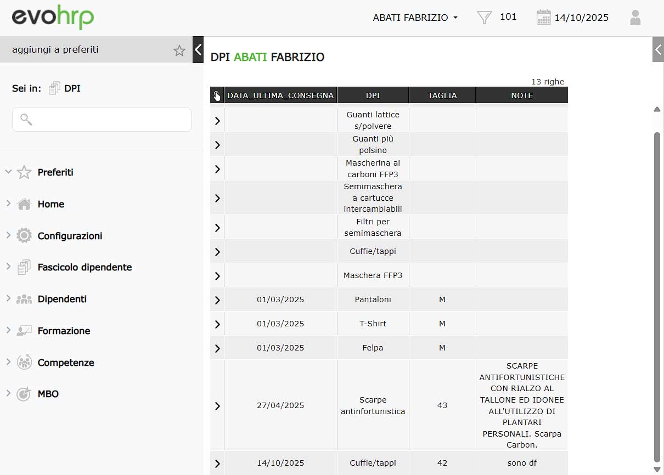The height and width of the screenshot is (475, 664).
Task: Toggle the right side panel arrow
Action: (658, 50)
